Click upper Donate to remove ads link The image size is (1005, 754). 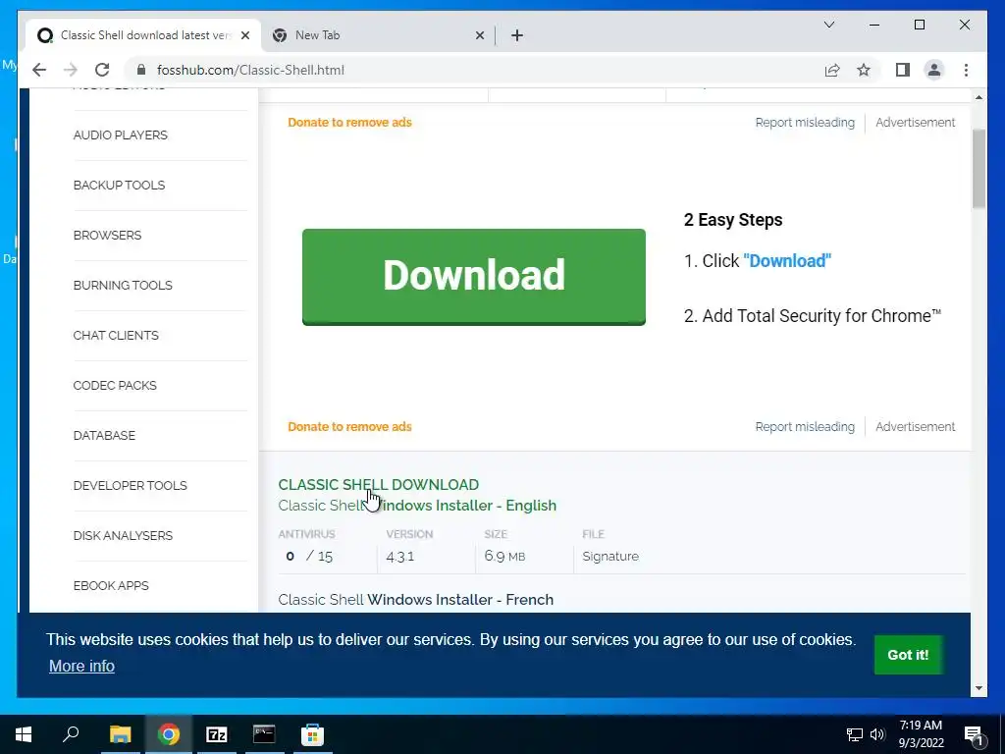pyautogui.click(x=349, y=123)
